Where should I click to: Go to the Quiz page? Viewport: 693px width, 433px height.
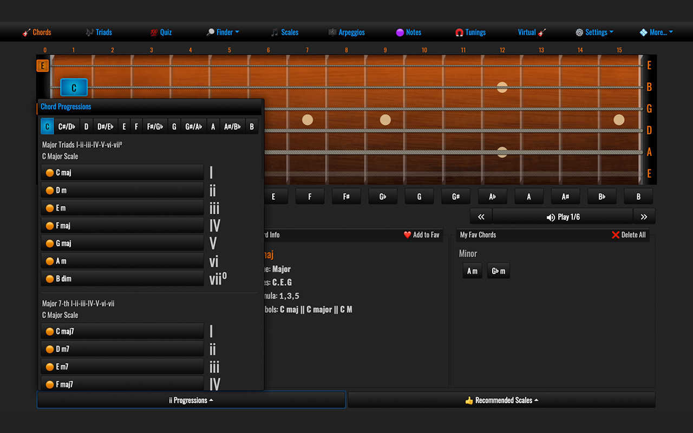[x=161, y=32]
